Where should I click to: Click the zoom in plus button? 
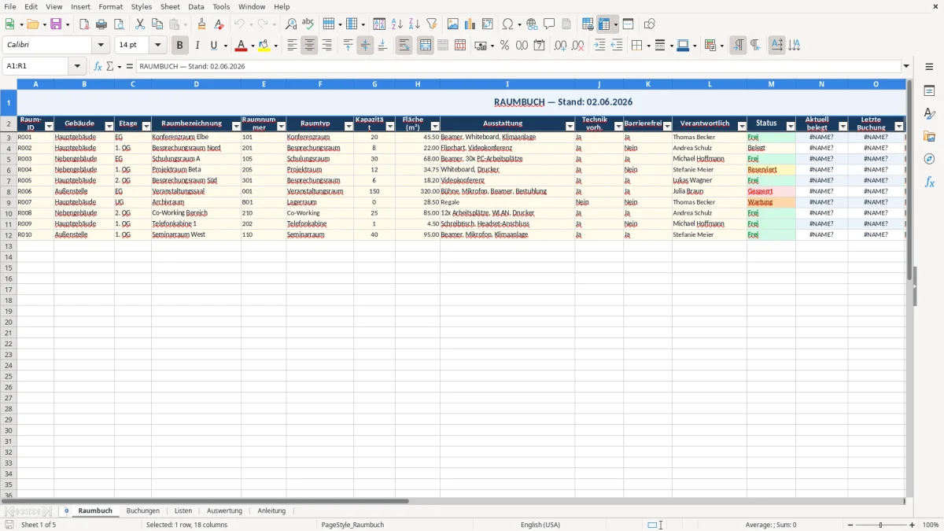click(x=912, y=525)
